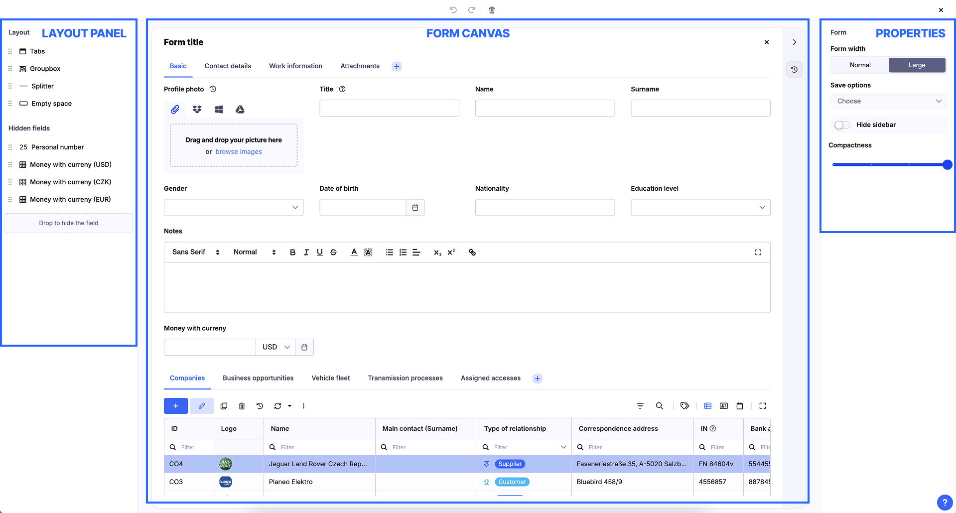The height and width of the screenshot is (513, 956).
Task: Insert bulleted list in Notes
Action: pyautogui.click(x=390, y=253)
